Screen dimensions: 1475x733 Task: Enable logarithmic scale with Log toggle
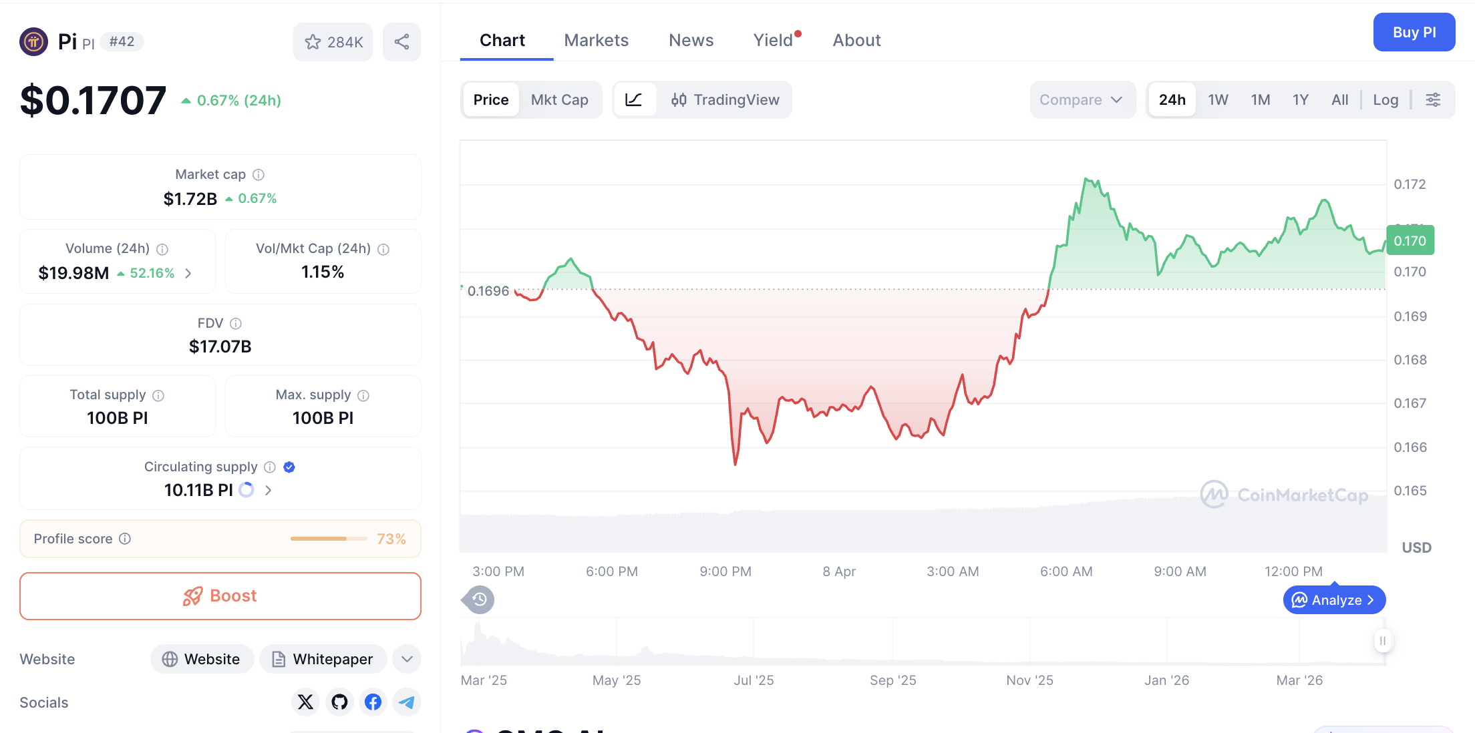[x=1385, y=99]
